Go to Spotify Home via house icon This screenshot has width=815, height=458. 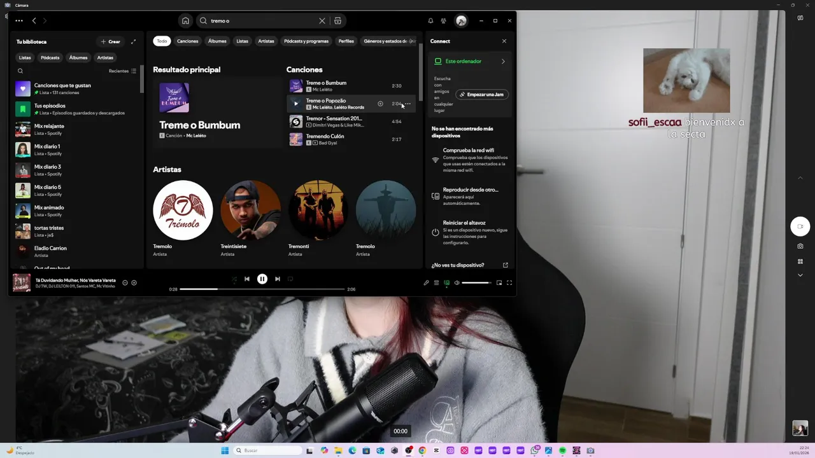185,20
